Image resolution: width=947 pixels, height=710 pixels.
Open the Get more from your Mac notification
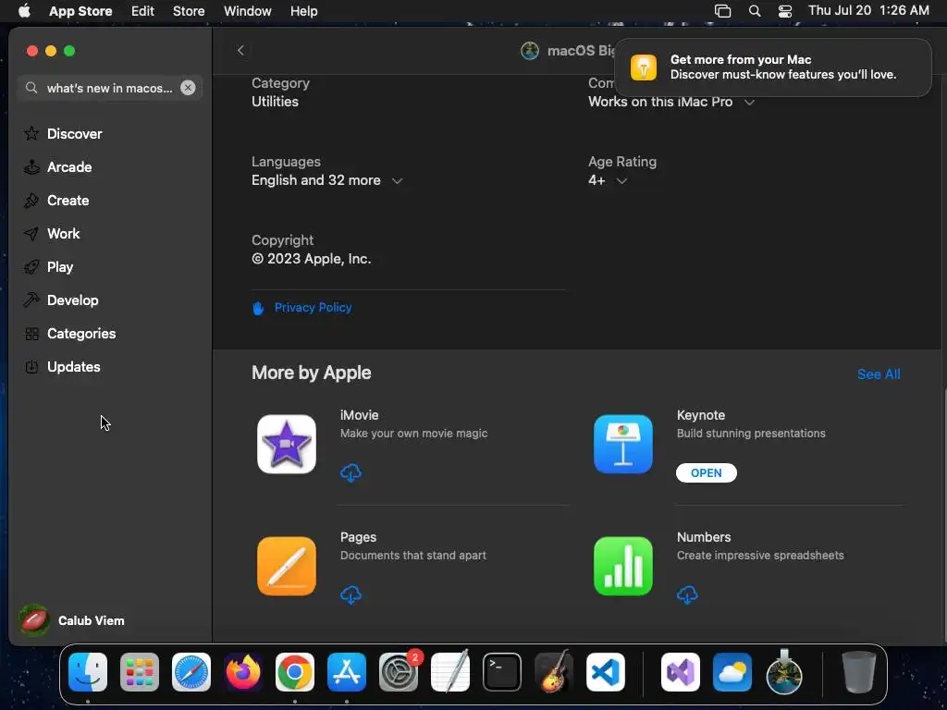pyautogui.click(x=772, y=67)
